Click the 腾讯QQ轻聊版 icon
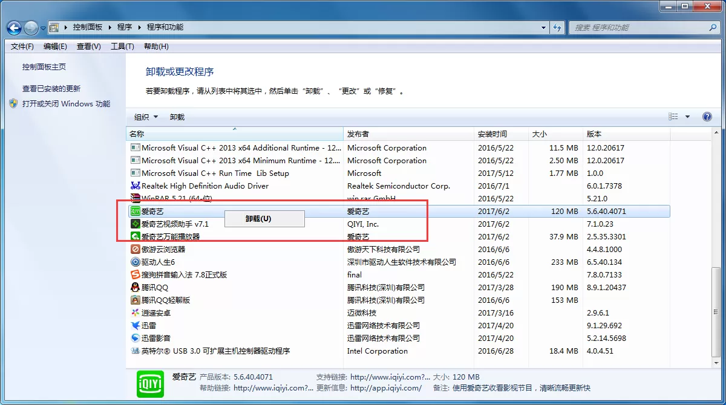726x405 pixels. pyautogui.click(x=136, y=300)
